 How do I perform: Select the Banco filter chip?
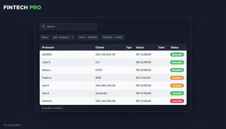45,37
